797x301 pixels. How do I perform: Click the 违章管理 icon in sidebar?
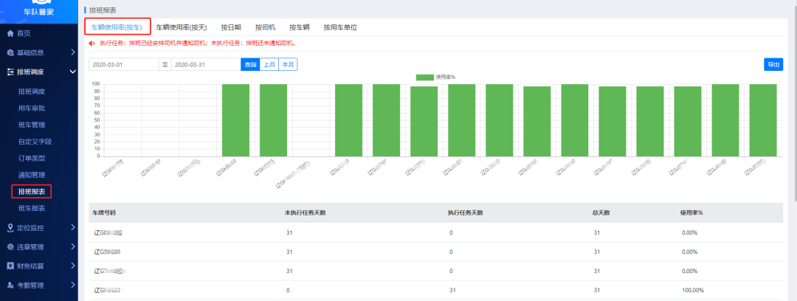click(x=10, y=246)
